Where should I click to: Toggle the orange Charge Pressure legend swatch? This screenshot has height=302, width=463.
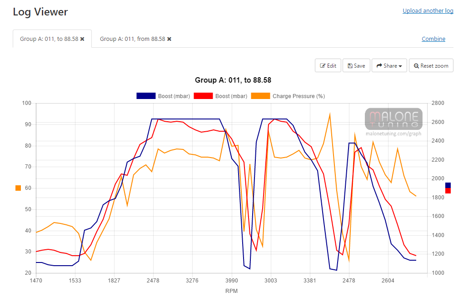260,96
